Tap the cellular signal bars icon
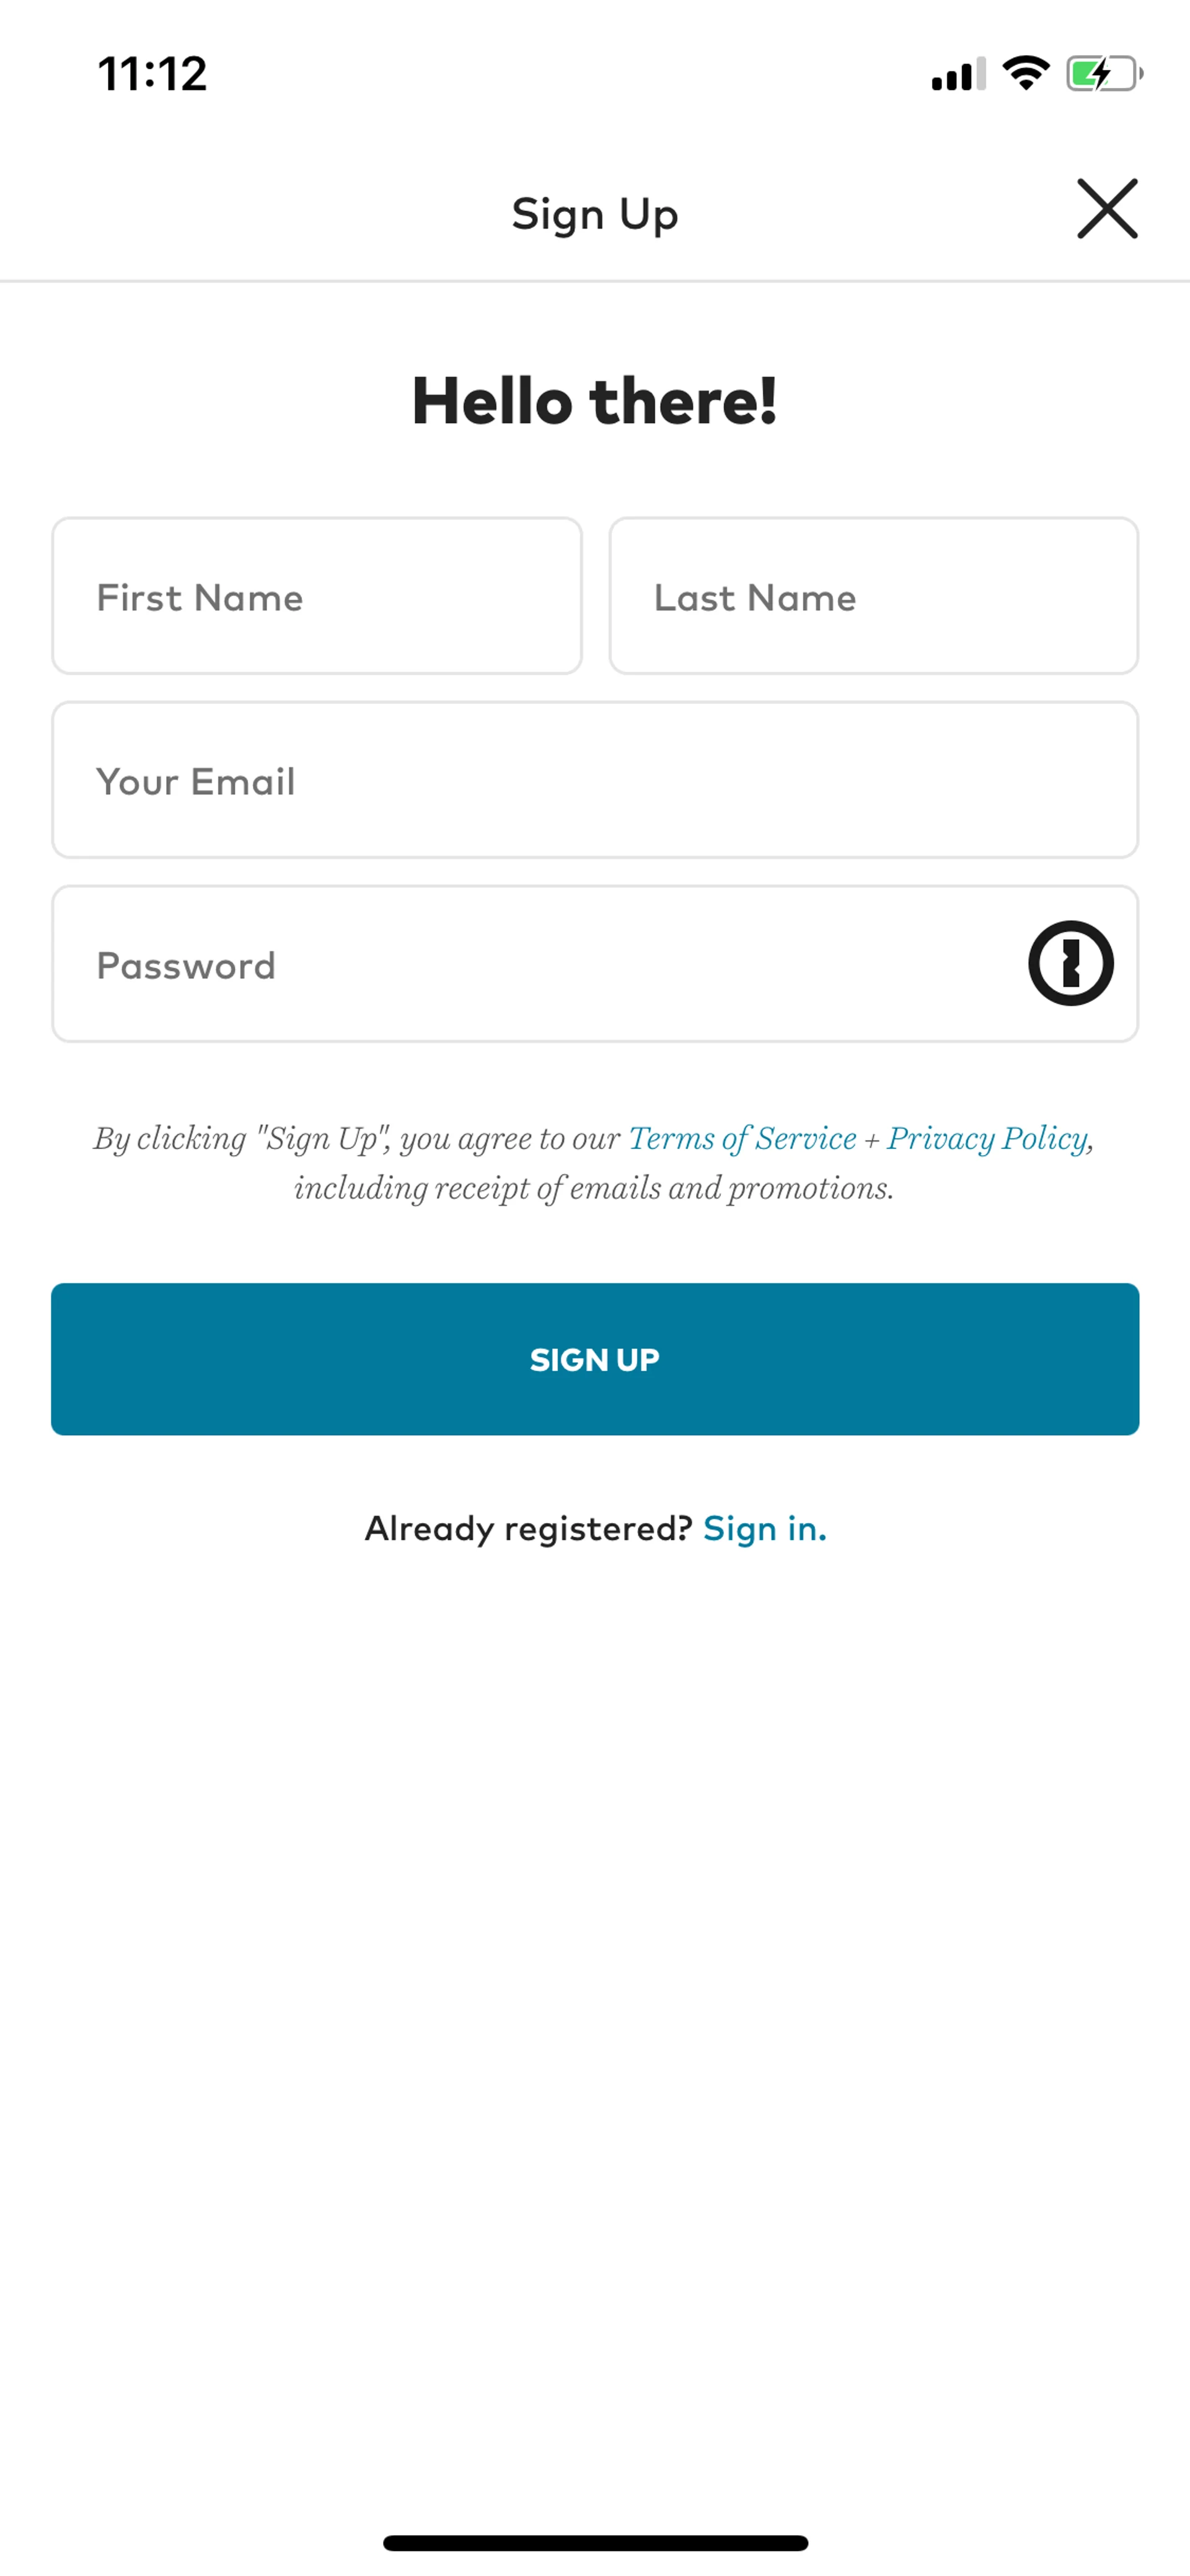This screenshot has height=2576, width=1190. coord(957,74)
